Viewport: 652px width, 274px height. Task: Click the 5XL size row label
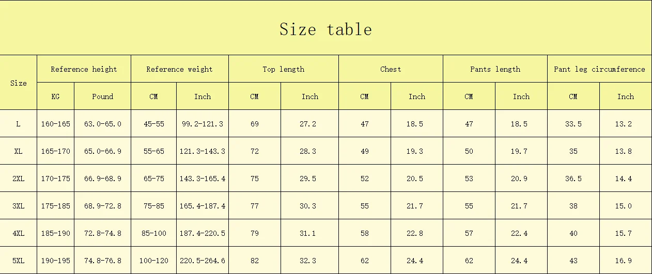tap(19, 261)
